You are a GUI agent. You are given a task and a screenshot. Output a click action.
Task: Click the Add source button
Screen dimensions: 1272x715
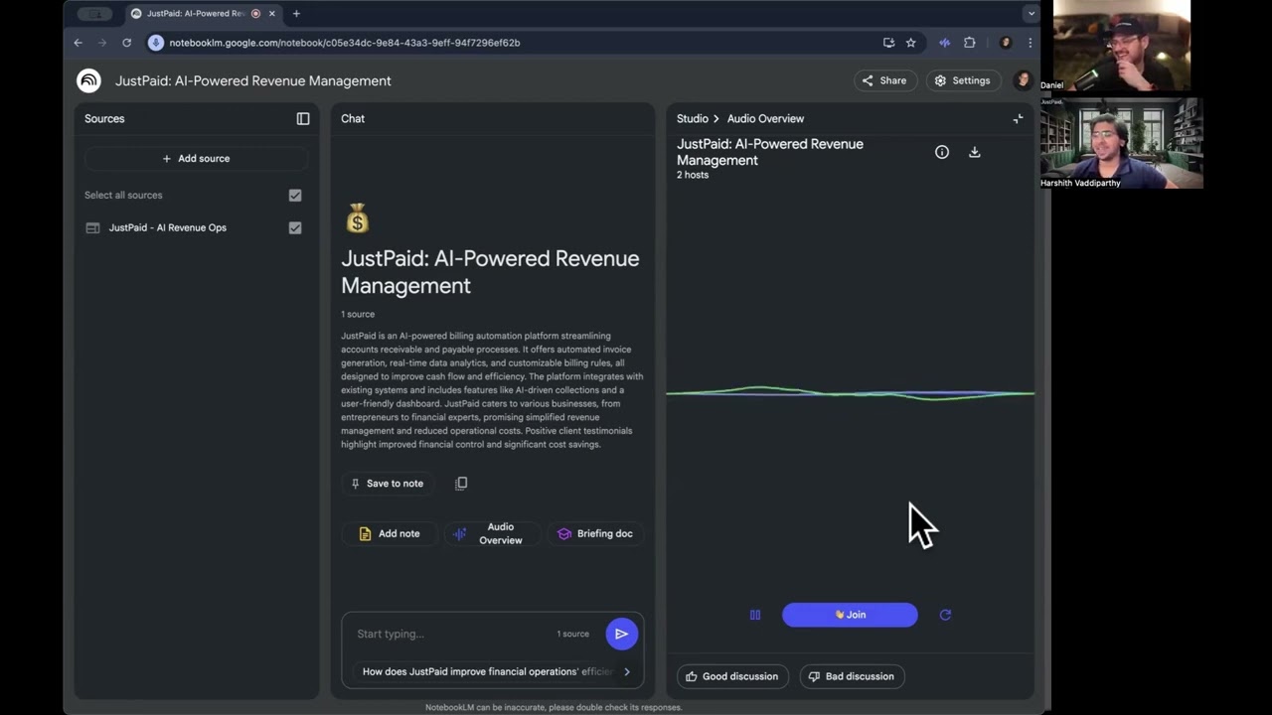(x=196, y=159)
